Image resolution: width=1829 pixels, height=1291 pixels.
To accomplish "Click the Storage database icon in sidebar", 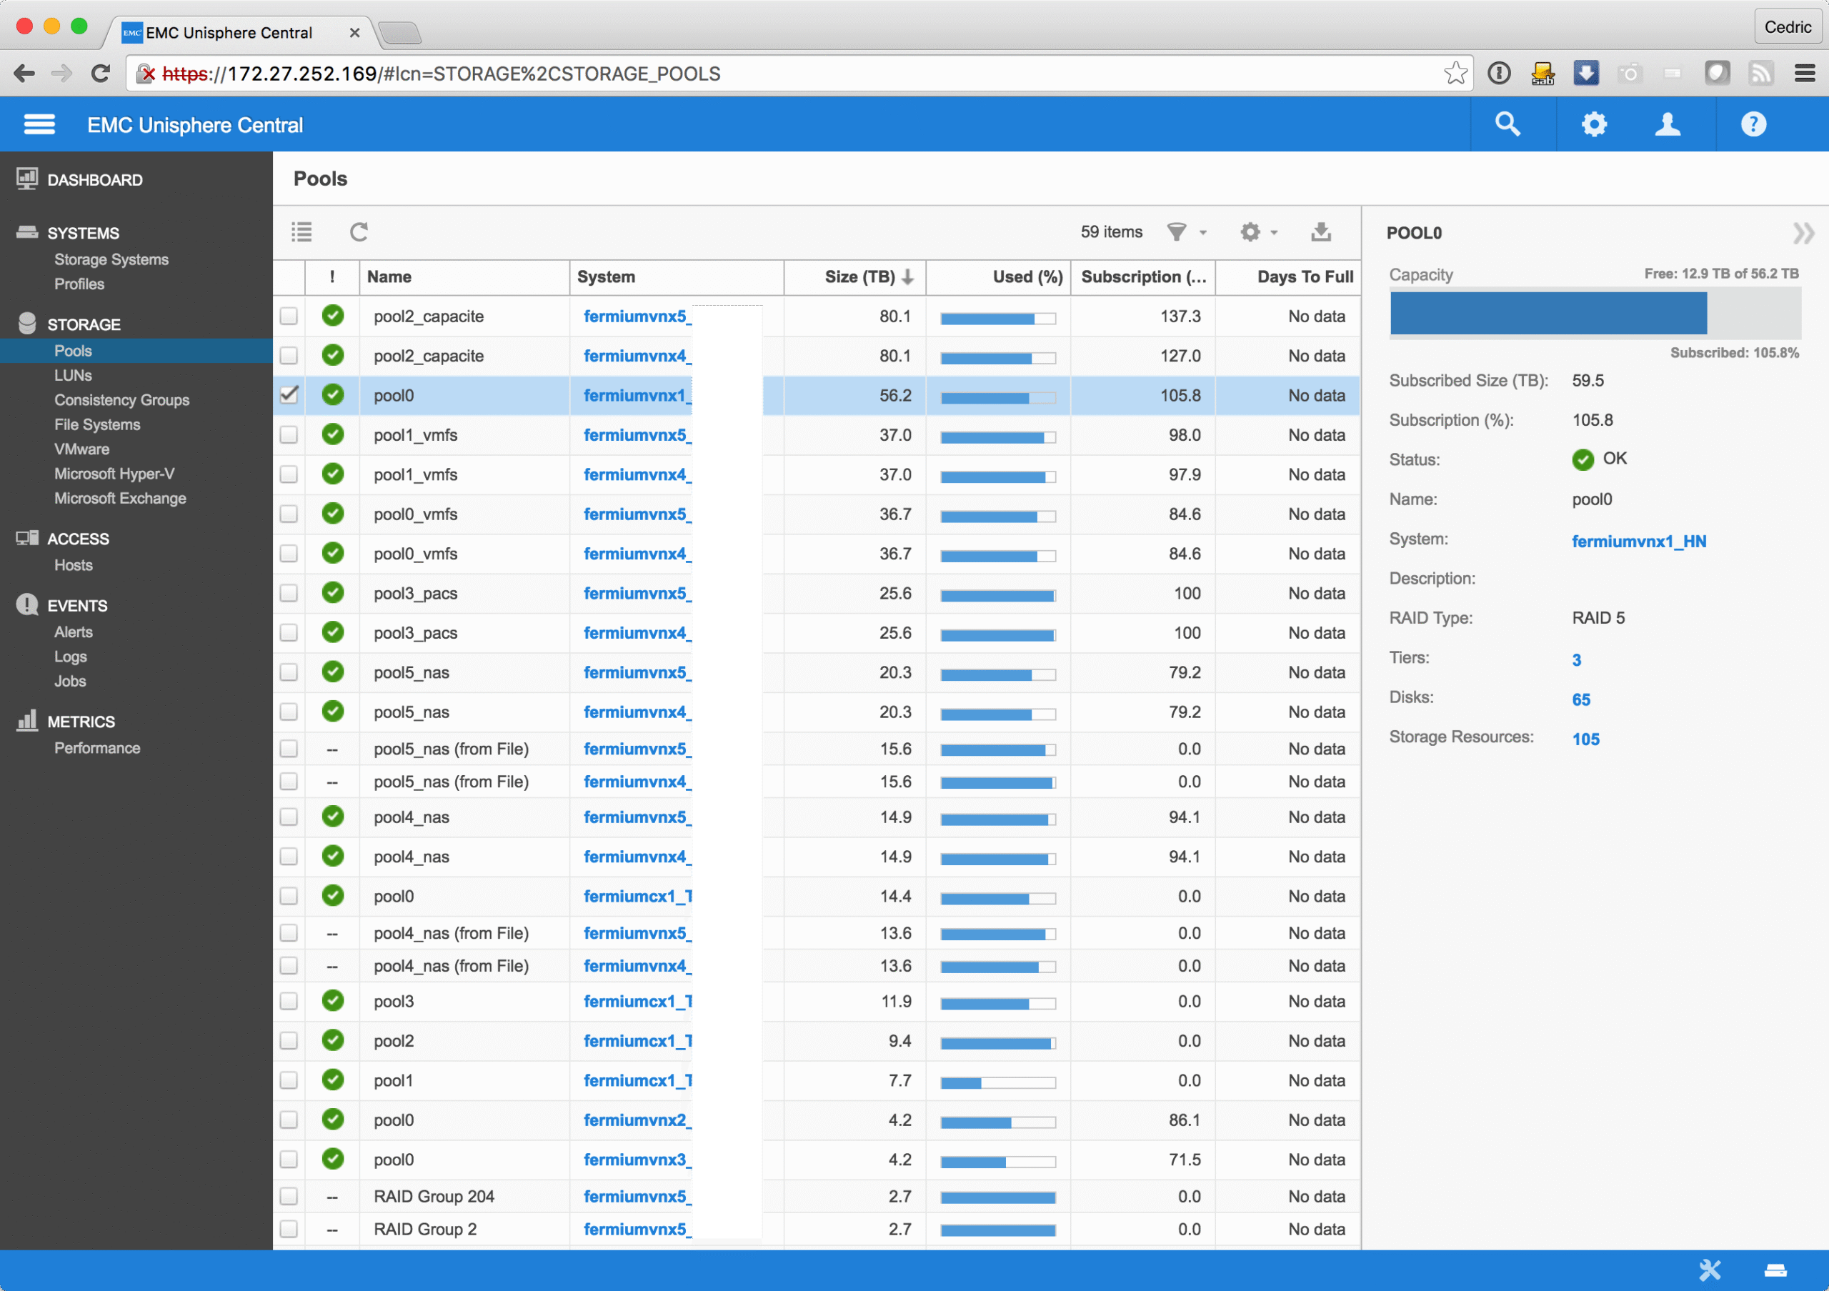I will [x=27, y=324].
